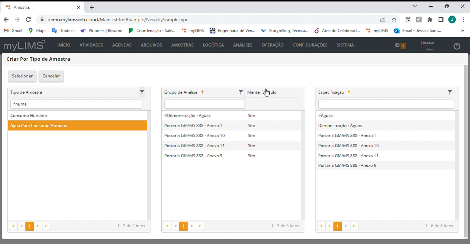This screenshot has height=244, width=470.
Task: Open the Especificação filter icon
Action: click(450, 92)
